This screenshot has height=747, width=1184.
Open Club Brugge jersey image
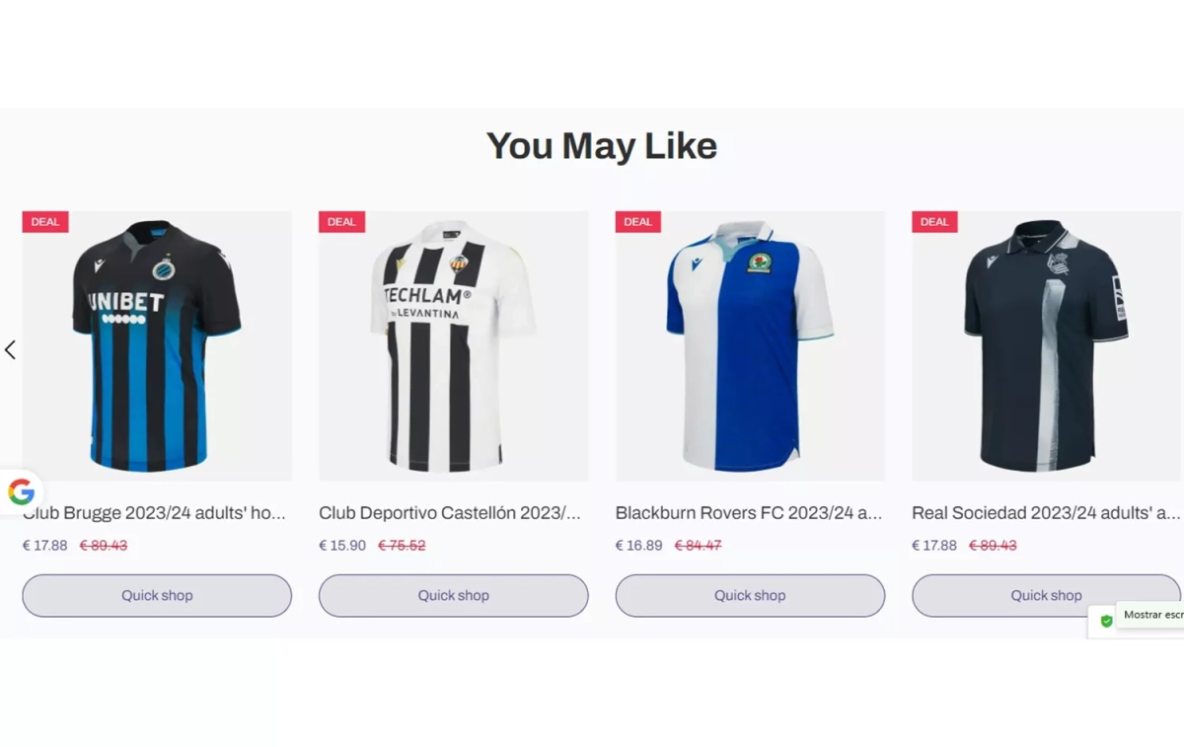pyautogui.click(x=157, y=345)
